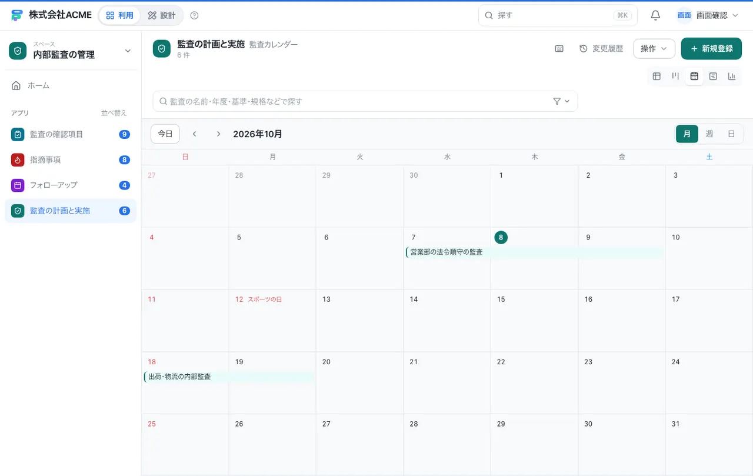
Task: Click the filter funnel icon
Action: tap(557, 101)
